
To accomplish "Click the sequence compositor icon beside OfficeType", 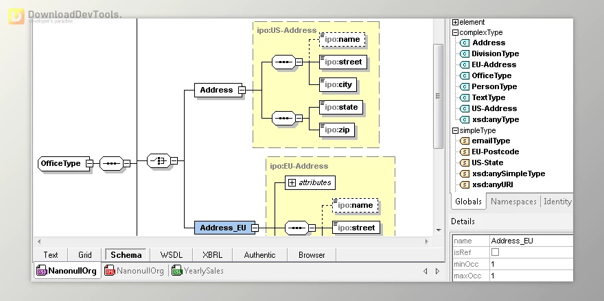I will tap(111, 163).
